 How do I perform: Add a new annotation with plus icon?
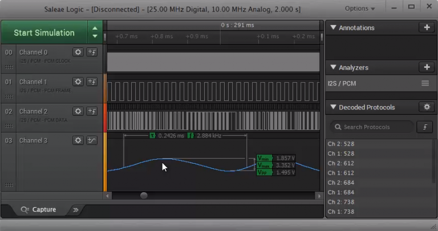(x=426, y=27)
